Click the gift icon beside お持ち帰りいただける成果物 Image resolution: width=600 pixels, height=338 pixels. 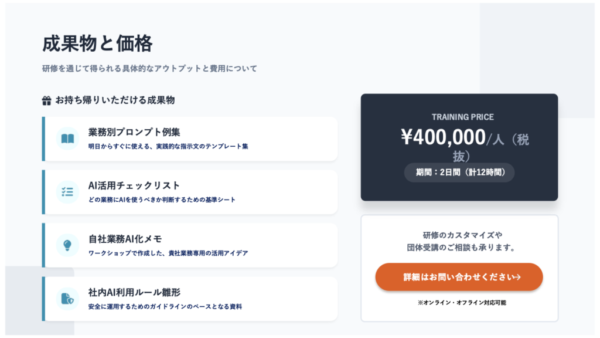pos(47,100)
